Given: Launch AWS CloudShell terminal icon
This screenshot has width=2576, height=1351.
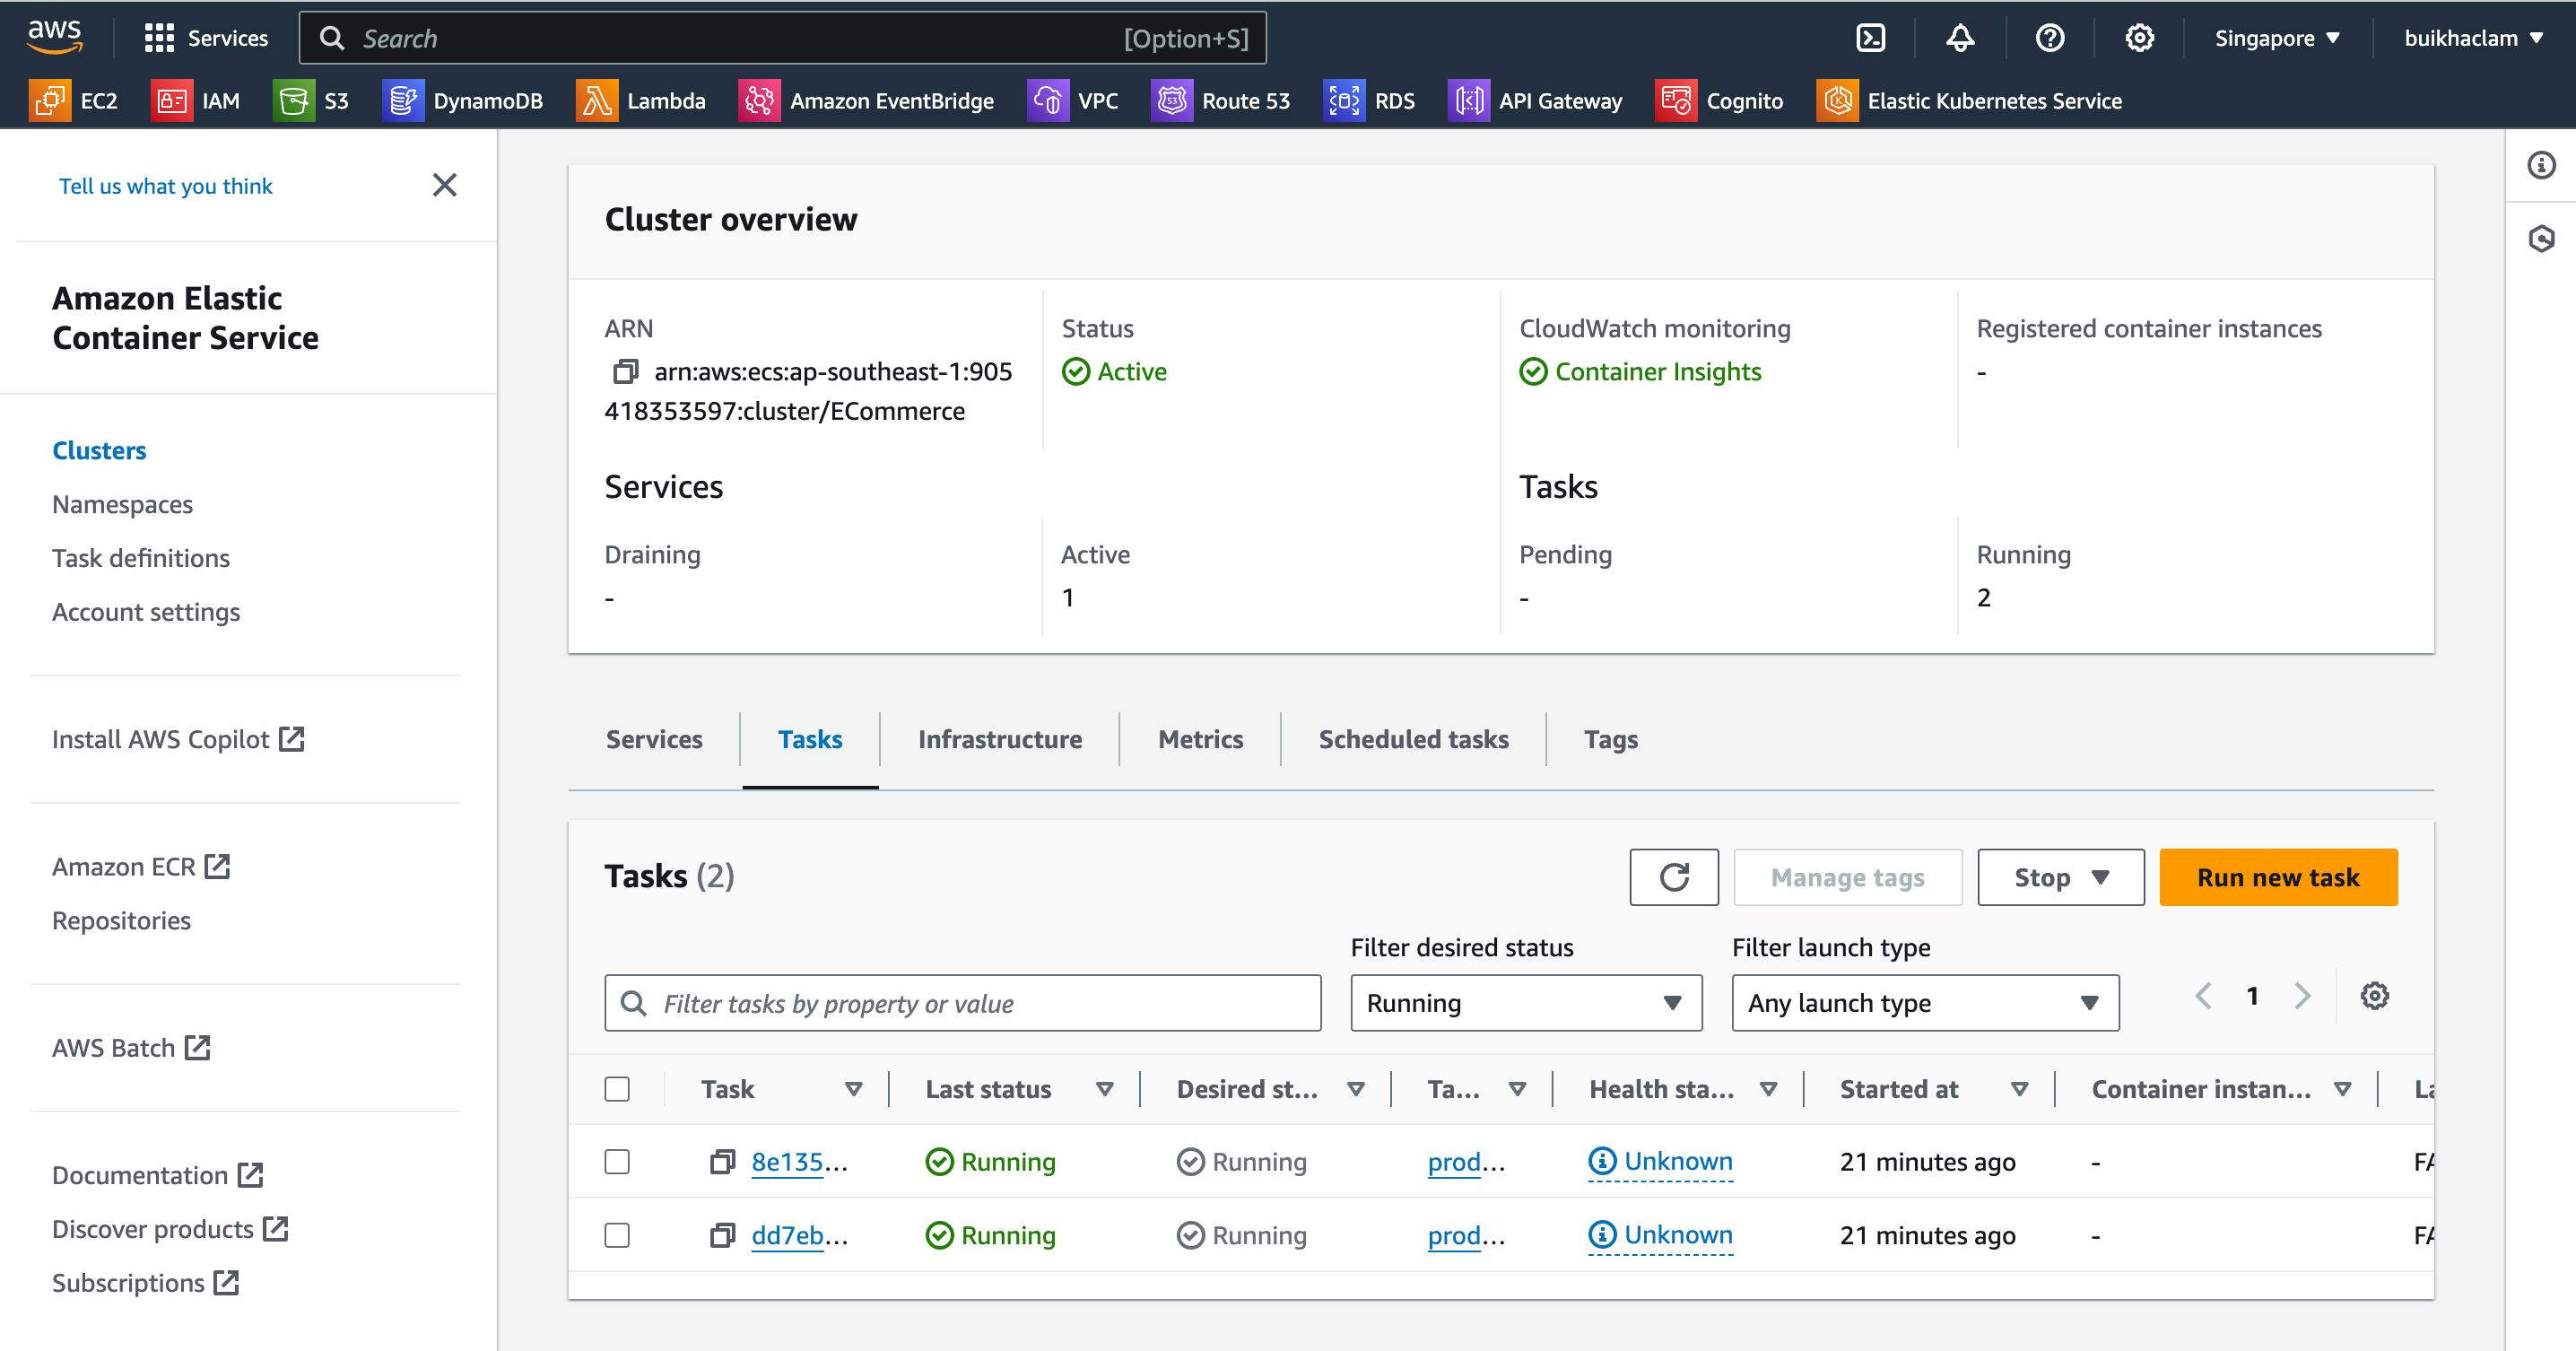Looking at the screenshot, I should point(1870,38).
